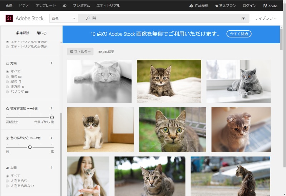Click the search field containing 猫

[x=163, y=18]
